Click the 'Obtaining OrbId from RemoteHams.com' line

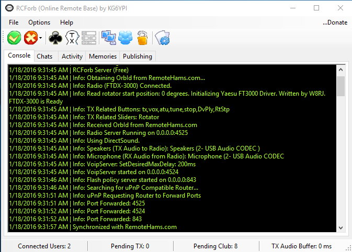tap(107, 78)
